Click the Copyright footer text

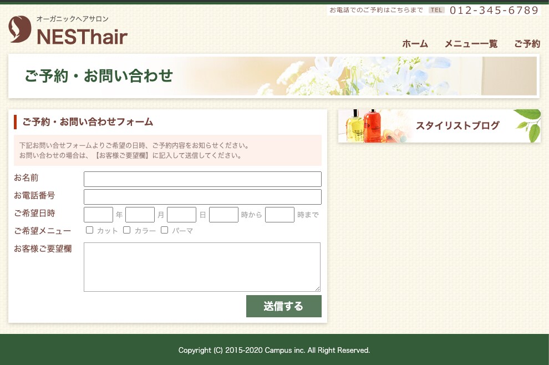coord(274,350)
